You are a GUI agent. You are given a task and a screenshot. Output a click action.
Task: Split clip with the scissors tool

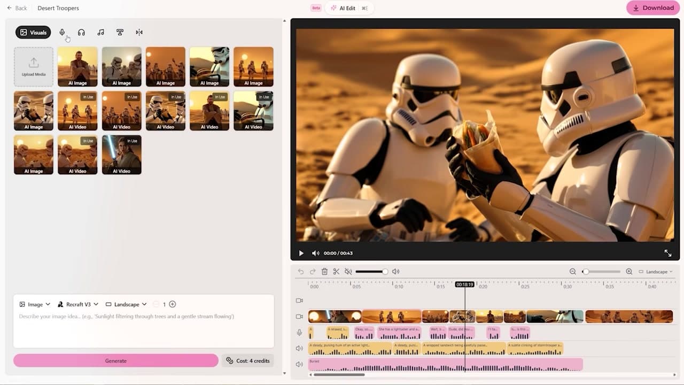click(x=336, y=272)
